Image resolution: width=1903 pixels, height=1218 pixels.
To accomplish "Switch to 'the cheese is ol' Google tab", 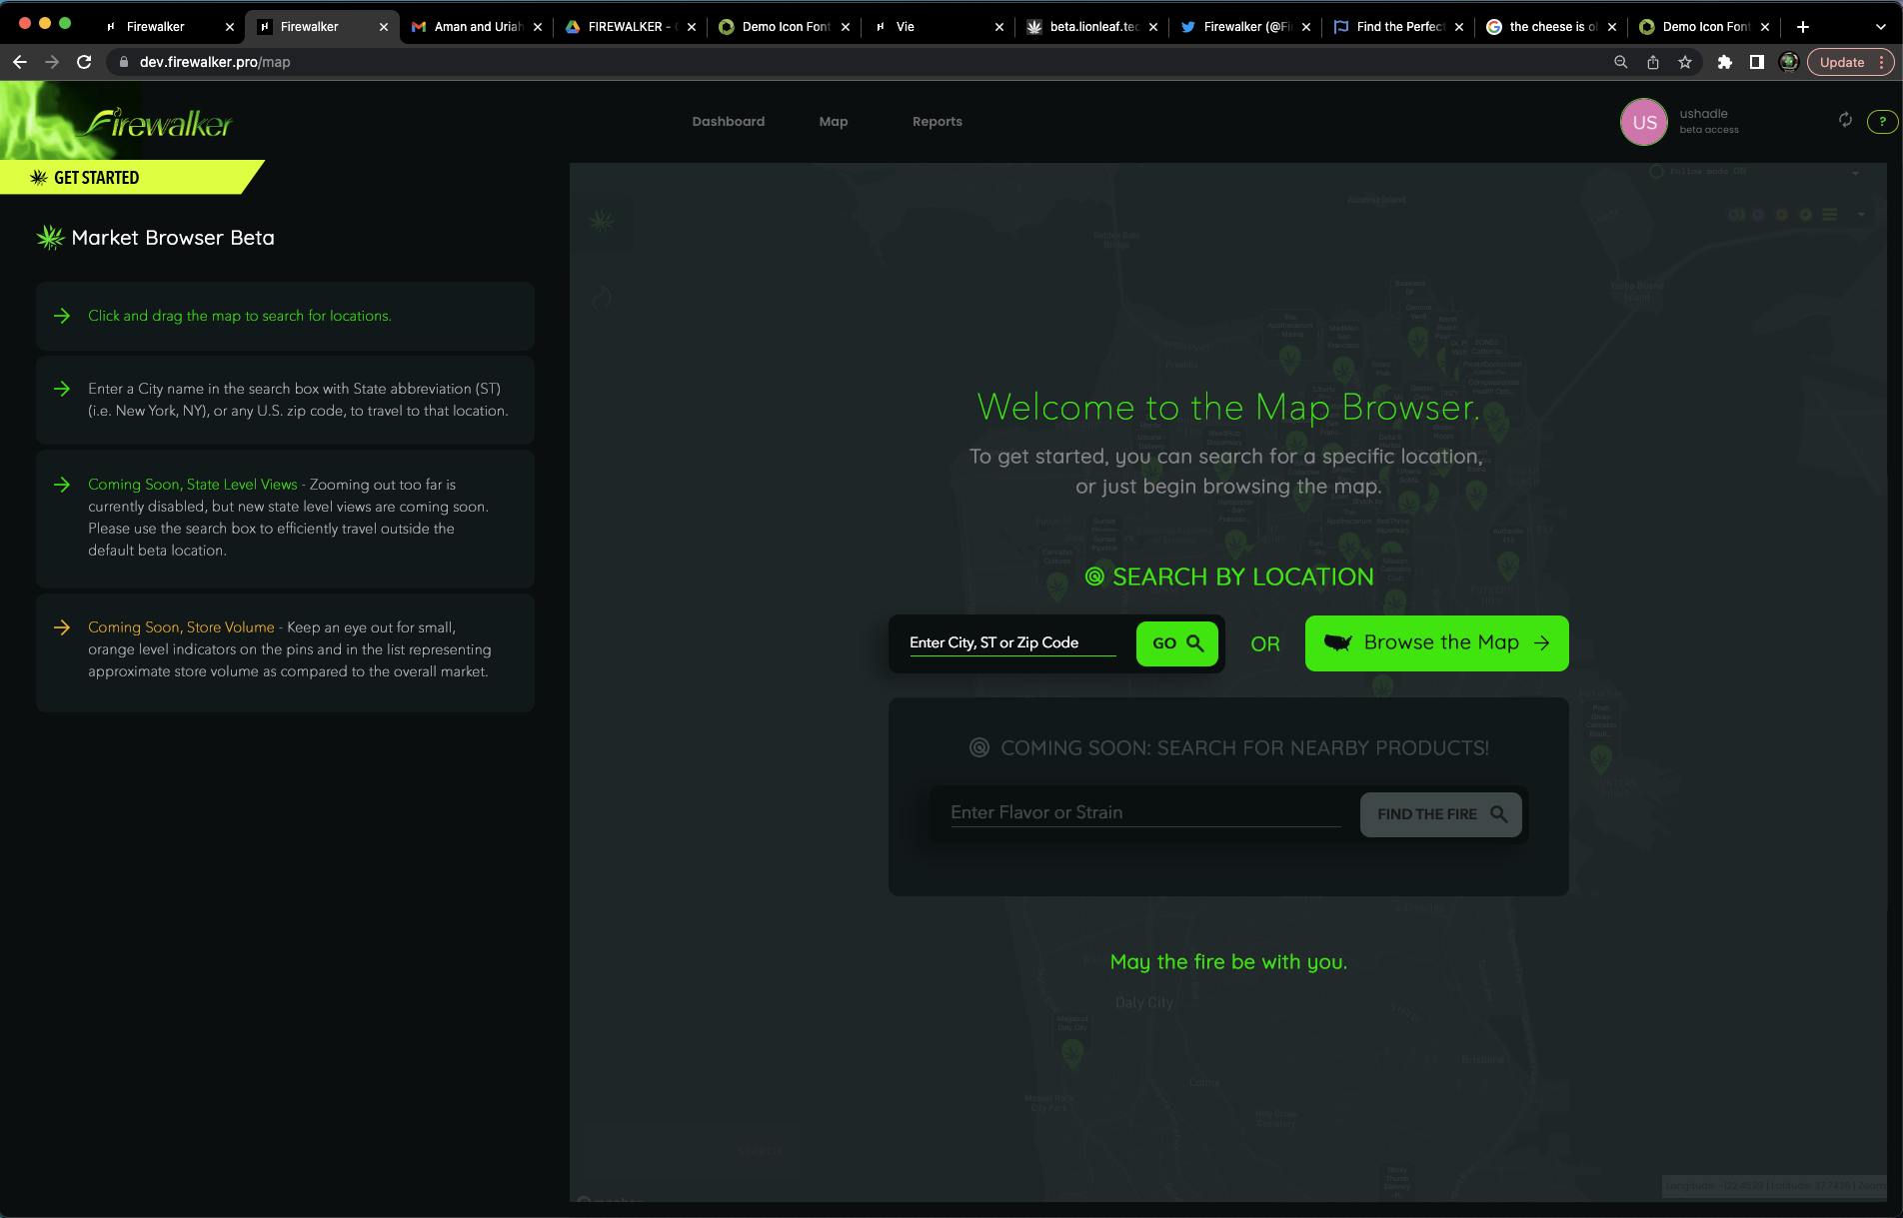I will pos(1552,27).
